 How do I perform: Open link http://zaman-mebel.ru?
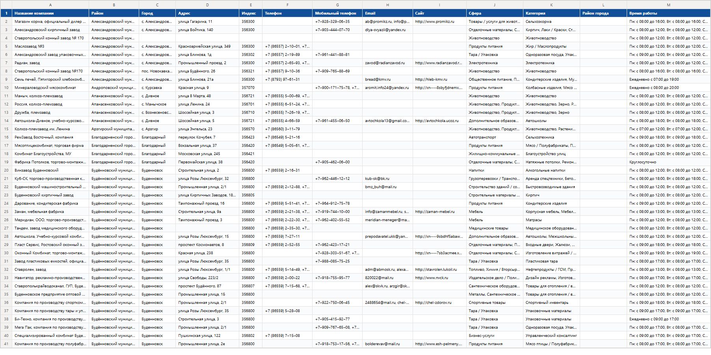(x=435, y=212)
